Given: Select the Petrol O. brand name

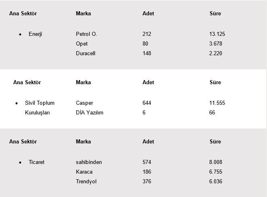Looking at the screenshot, I should (86, 34).
